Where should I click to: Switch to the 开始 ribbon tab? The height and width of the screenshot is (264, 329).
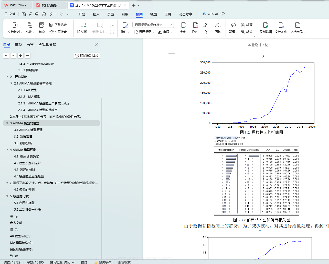[82, 14]
